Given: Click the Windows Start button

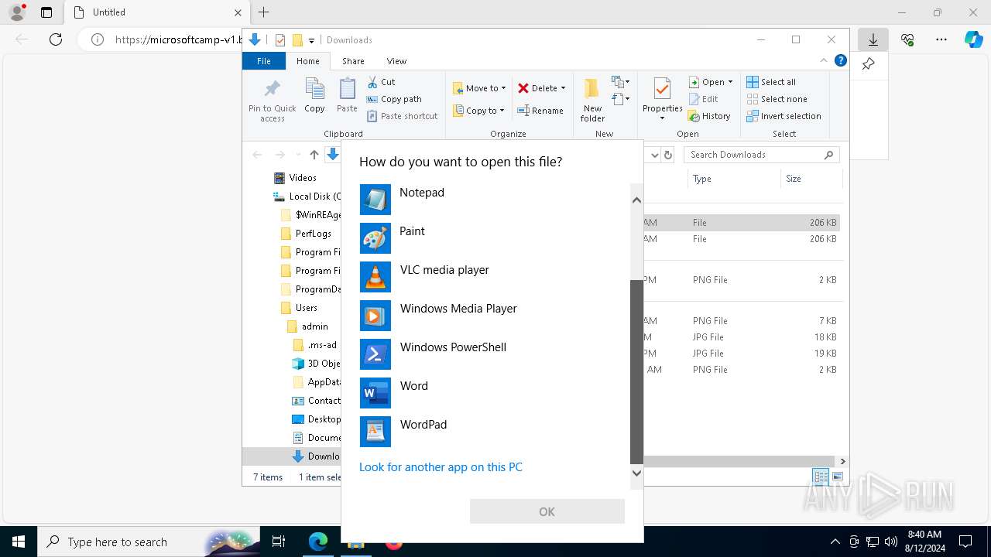Looking at the screenshot, I should (19, 542).
